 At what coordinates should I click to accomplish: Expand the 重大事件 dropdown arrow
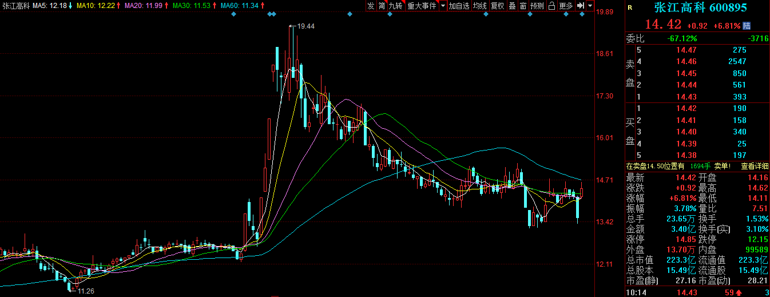(x=443, y=6)
